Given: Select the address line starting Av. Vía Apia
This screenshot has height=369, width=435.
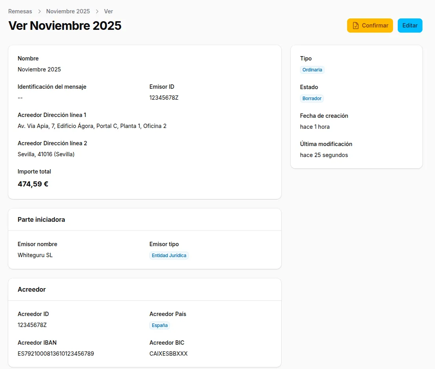Looking at the screenshot, I should pos(92,126).
